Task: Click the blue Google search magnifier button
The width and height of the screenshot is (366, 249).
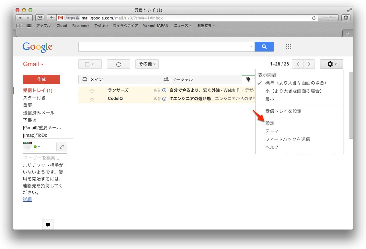Action: [x=264, y=47]
